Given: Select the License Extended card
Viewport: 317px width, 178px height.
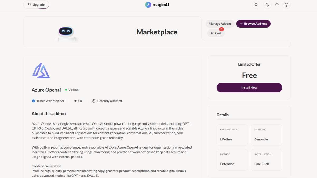Looking at the screenshot, I should 232,160.
